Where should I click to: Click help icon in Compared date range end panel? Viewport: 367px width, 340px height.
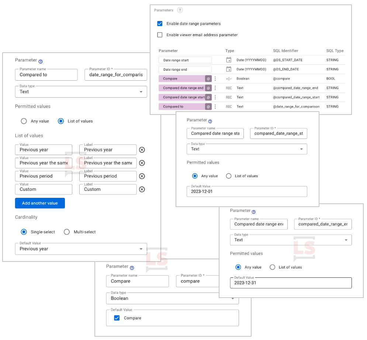(x=254, y=212)
